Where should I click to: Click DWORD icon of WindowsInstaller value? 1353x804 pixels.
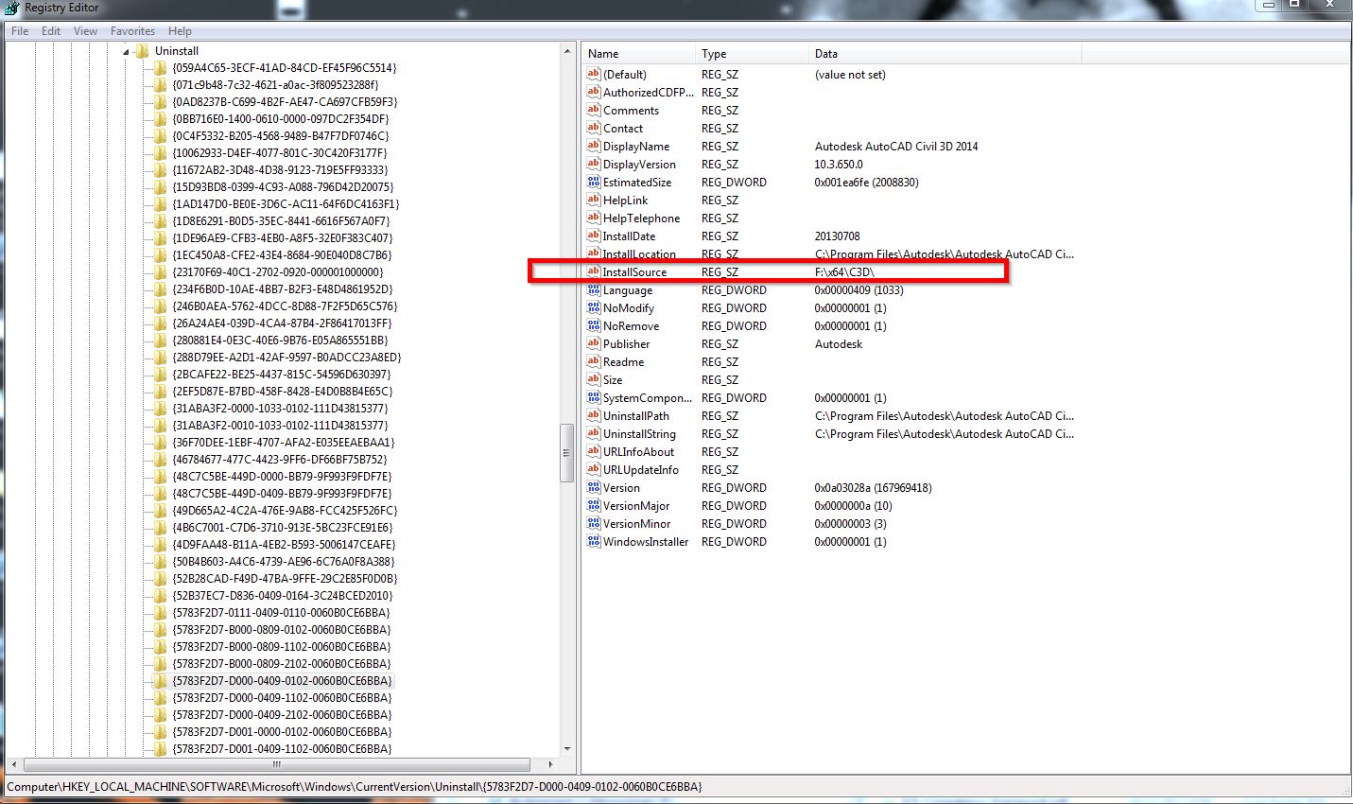(x=594, y=541)
